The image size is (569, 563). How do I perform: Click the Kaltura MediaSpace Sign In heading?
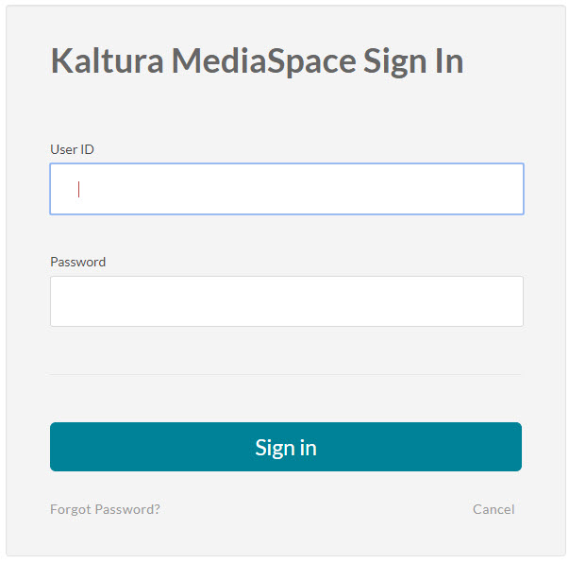(x=257, y=61)
